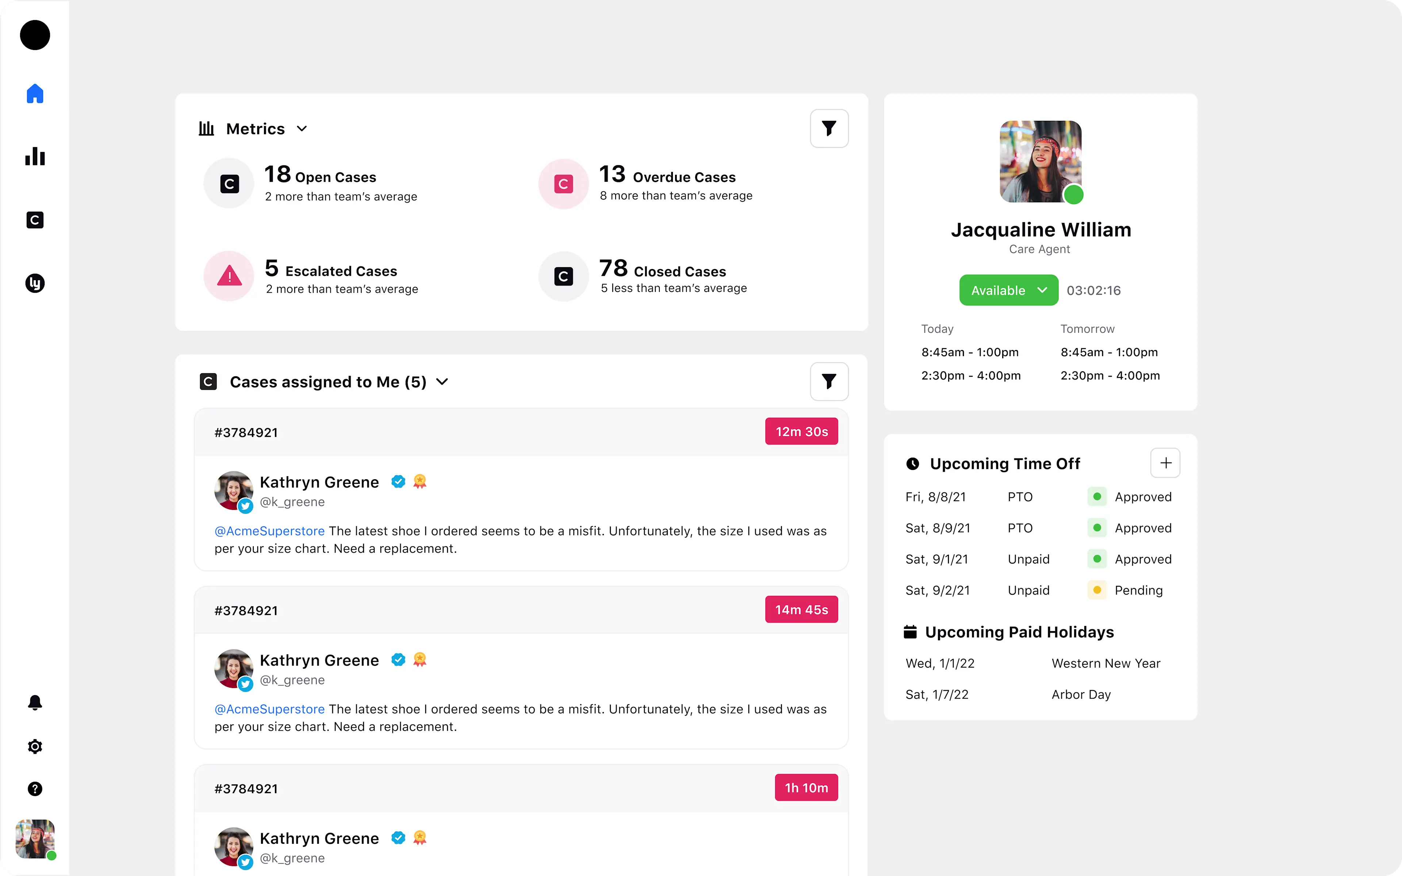Open notifications bell in sidebar
Viewport: 1402px width, 876px height.
(35, 702)
